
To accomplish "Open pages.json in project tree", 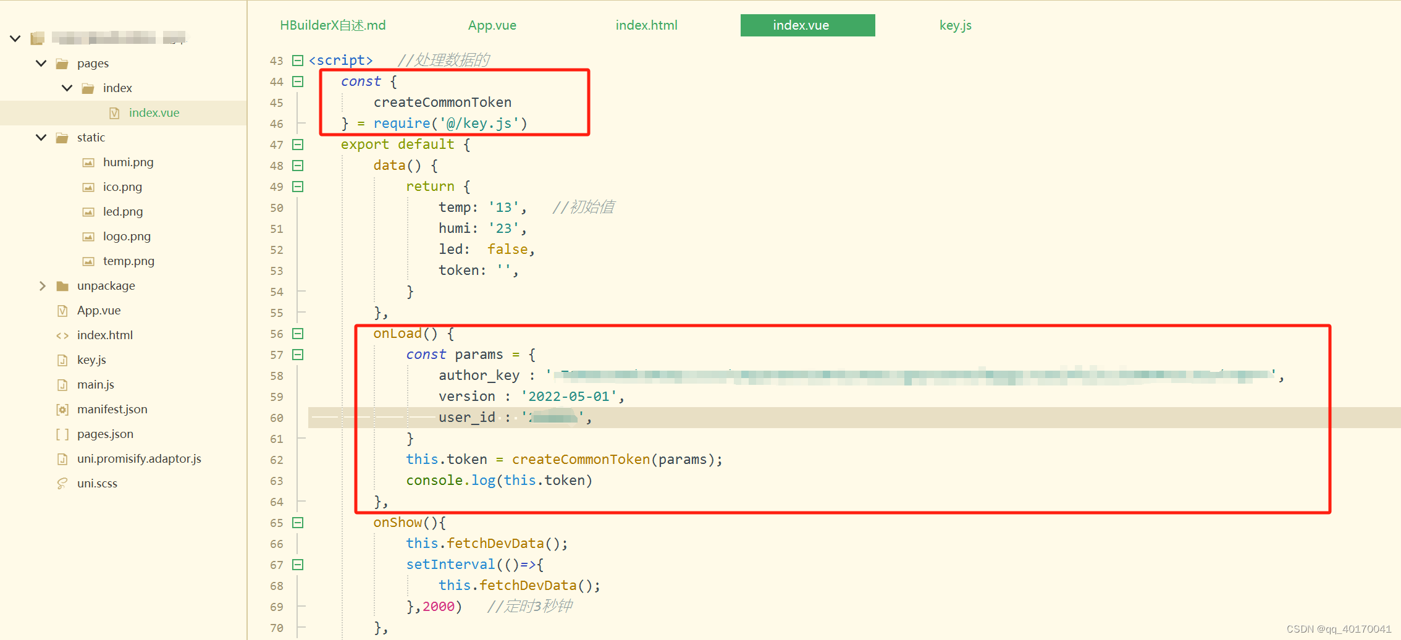I will click(x=105, y=434).
